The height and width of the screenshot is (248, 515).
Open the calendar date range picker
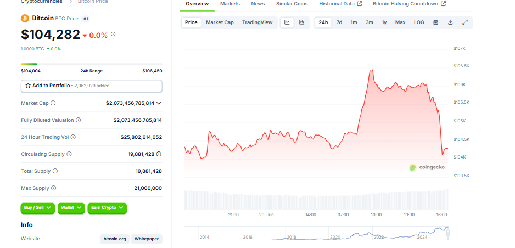(x=435, y=22)
